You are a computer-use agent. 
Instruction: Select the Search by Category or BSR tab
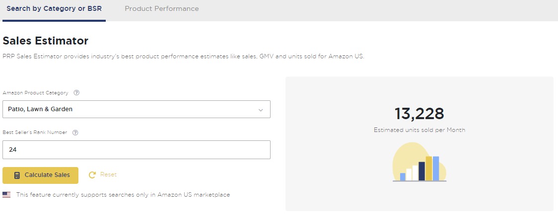(x=53, y=9)
